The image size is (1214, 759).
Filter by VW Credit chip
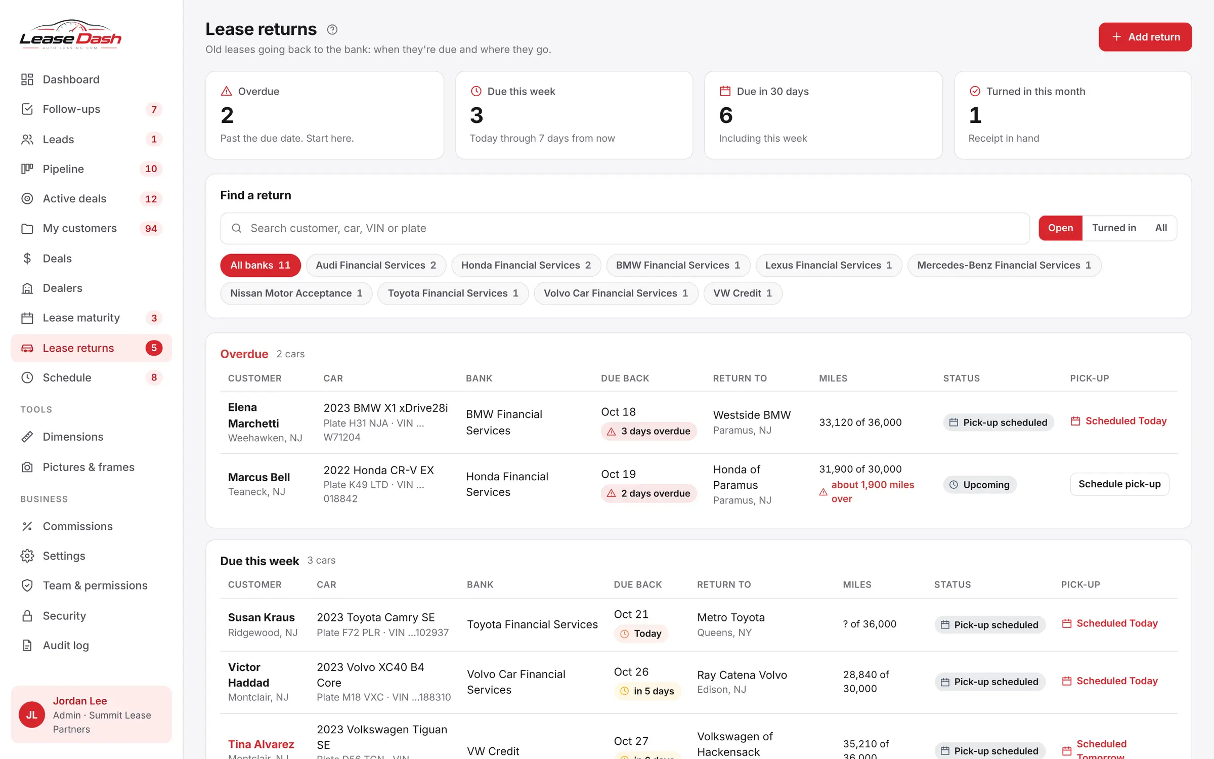pos(743,293)
